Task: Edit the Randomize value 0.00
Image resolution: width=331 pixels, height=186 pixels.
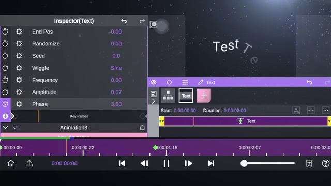Action: point(116,43)
